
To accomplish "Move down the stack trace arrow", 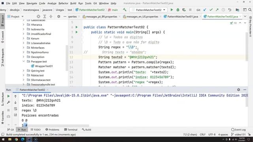I will 15,103.
